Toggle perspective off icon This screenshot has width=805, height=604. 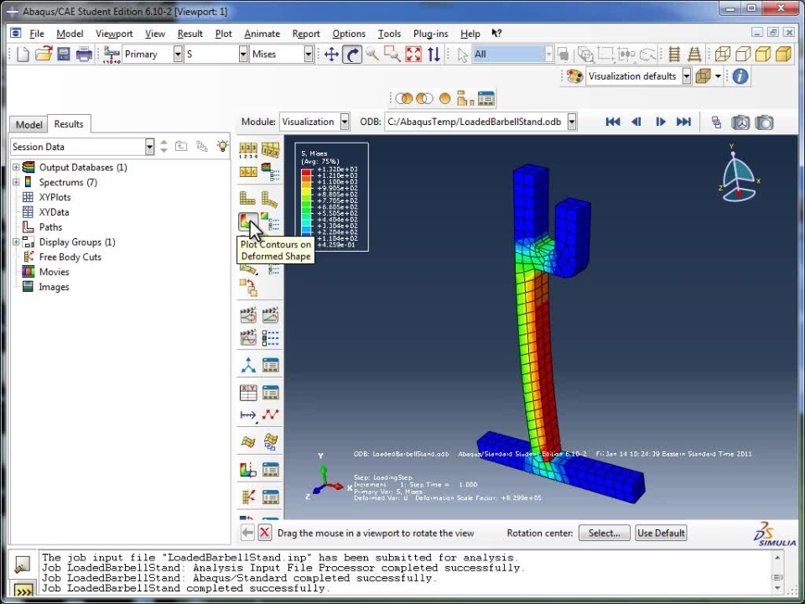pos(674,54)
